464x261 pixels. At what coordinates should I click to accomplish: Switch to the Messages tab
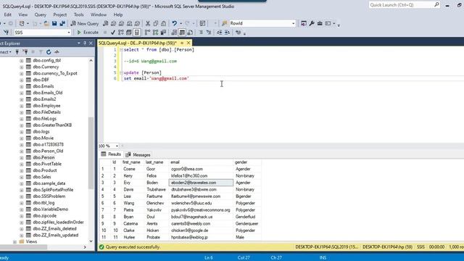138,154
